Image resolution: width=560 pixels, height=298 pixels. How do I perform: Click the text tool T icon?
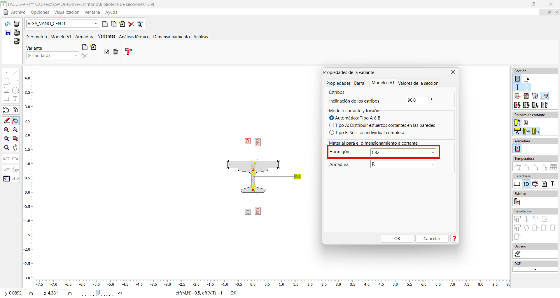tap(15, 99)
